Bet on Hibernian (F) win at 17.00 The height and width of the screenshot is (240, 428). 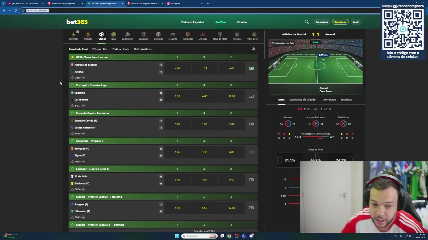231,208
